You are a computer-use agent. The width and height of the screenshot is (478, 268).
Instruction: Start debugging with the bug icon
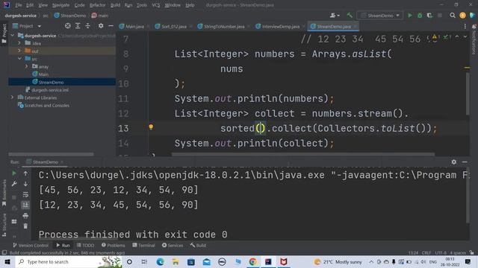coord(420,15)
